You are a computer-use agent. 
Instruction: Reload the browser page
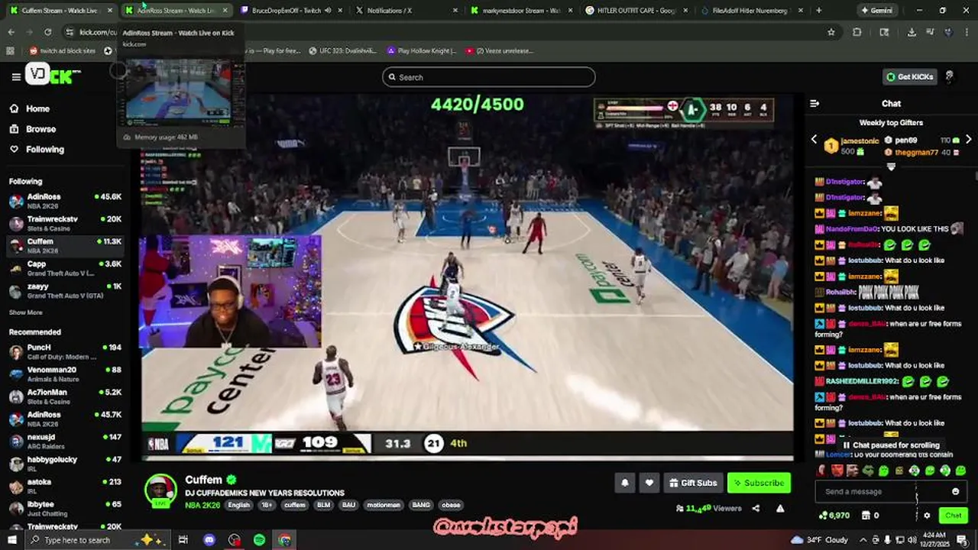pyautogui.click(x=47, y=32)
